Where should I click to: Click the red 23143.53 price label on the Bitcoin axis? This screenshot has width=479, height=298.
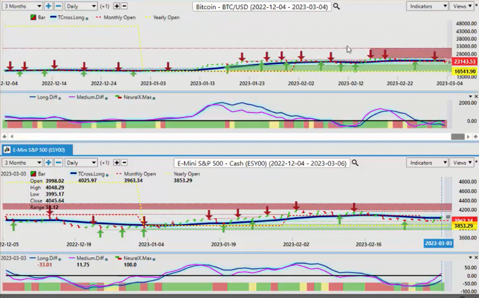coord(464,62)
